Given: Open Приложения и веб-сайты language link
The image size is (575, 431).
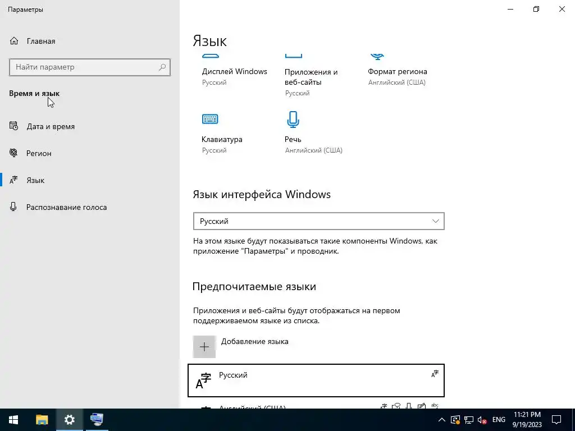Looking at the screenshot, I should [311, 77].
